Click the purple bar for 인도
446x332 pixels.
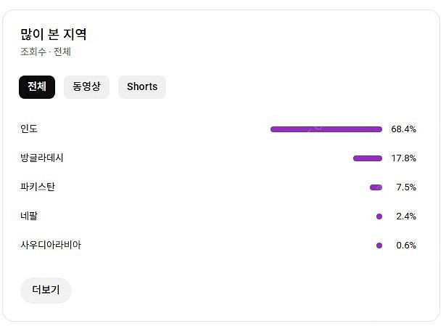click(x=326, y=129)
